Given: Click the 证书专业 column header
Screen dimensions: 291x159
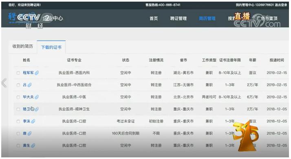Looking at the screenshot, I should click(74, 60).
